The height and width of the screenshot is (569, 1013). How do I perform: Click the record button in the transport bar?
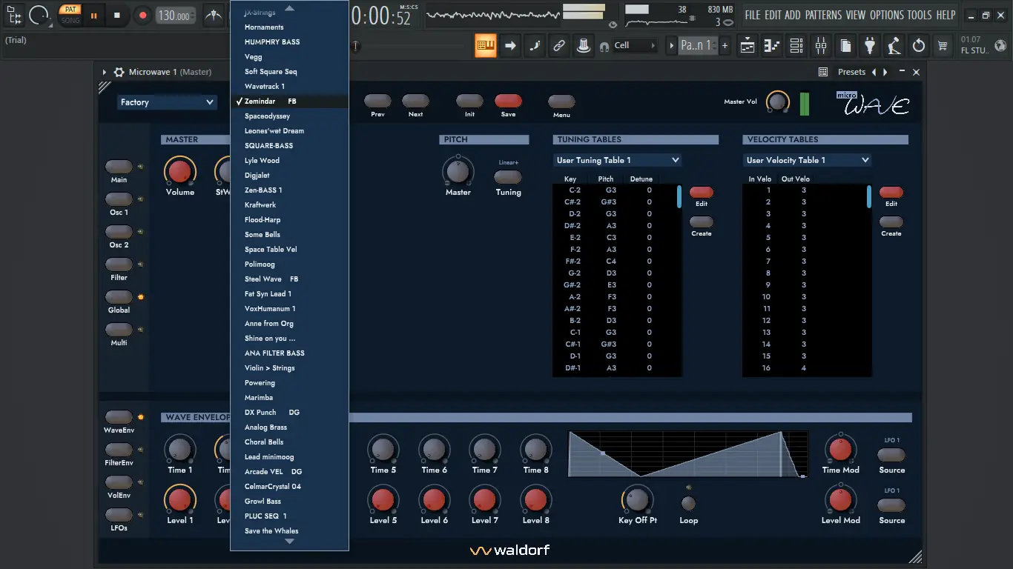pyautogui.click(x=142, y=15)
